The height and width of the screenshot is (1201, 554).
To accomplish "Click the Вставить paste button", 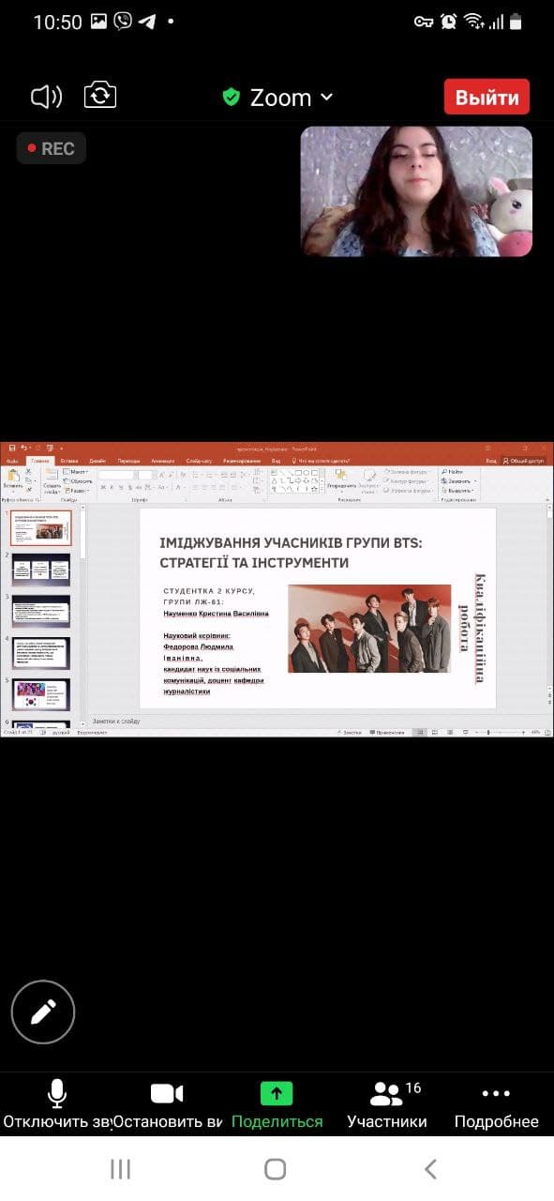I will (12, 479).
